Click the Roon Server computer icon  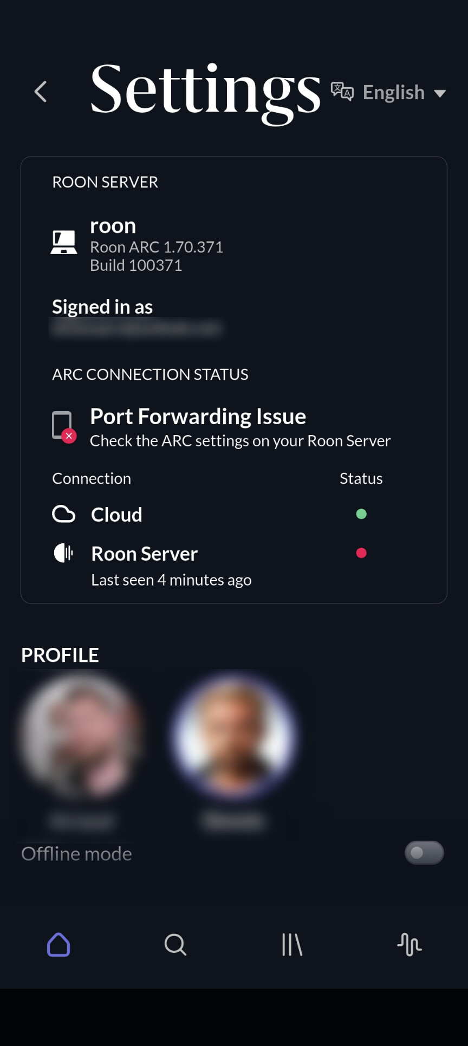pos(63,242)
